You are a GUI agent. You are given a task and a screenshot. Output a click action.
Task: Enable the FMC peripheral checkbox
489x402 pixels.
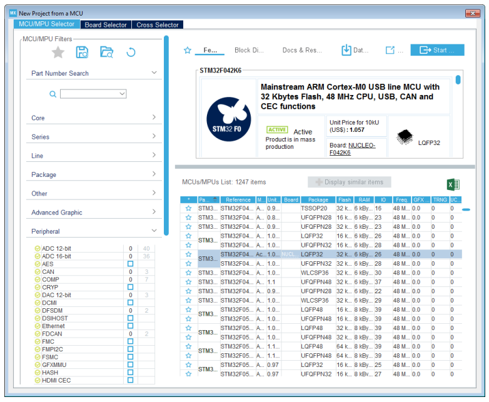click(x=130, y=341)
